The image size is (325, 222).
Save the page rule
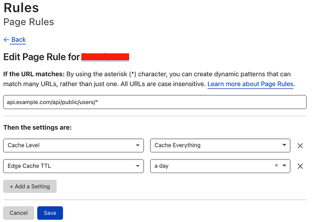[50, 213]
